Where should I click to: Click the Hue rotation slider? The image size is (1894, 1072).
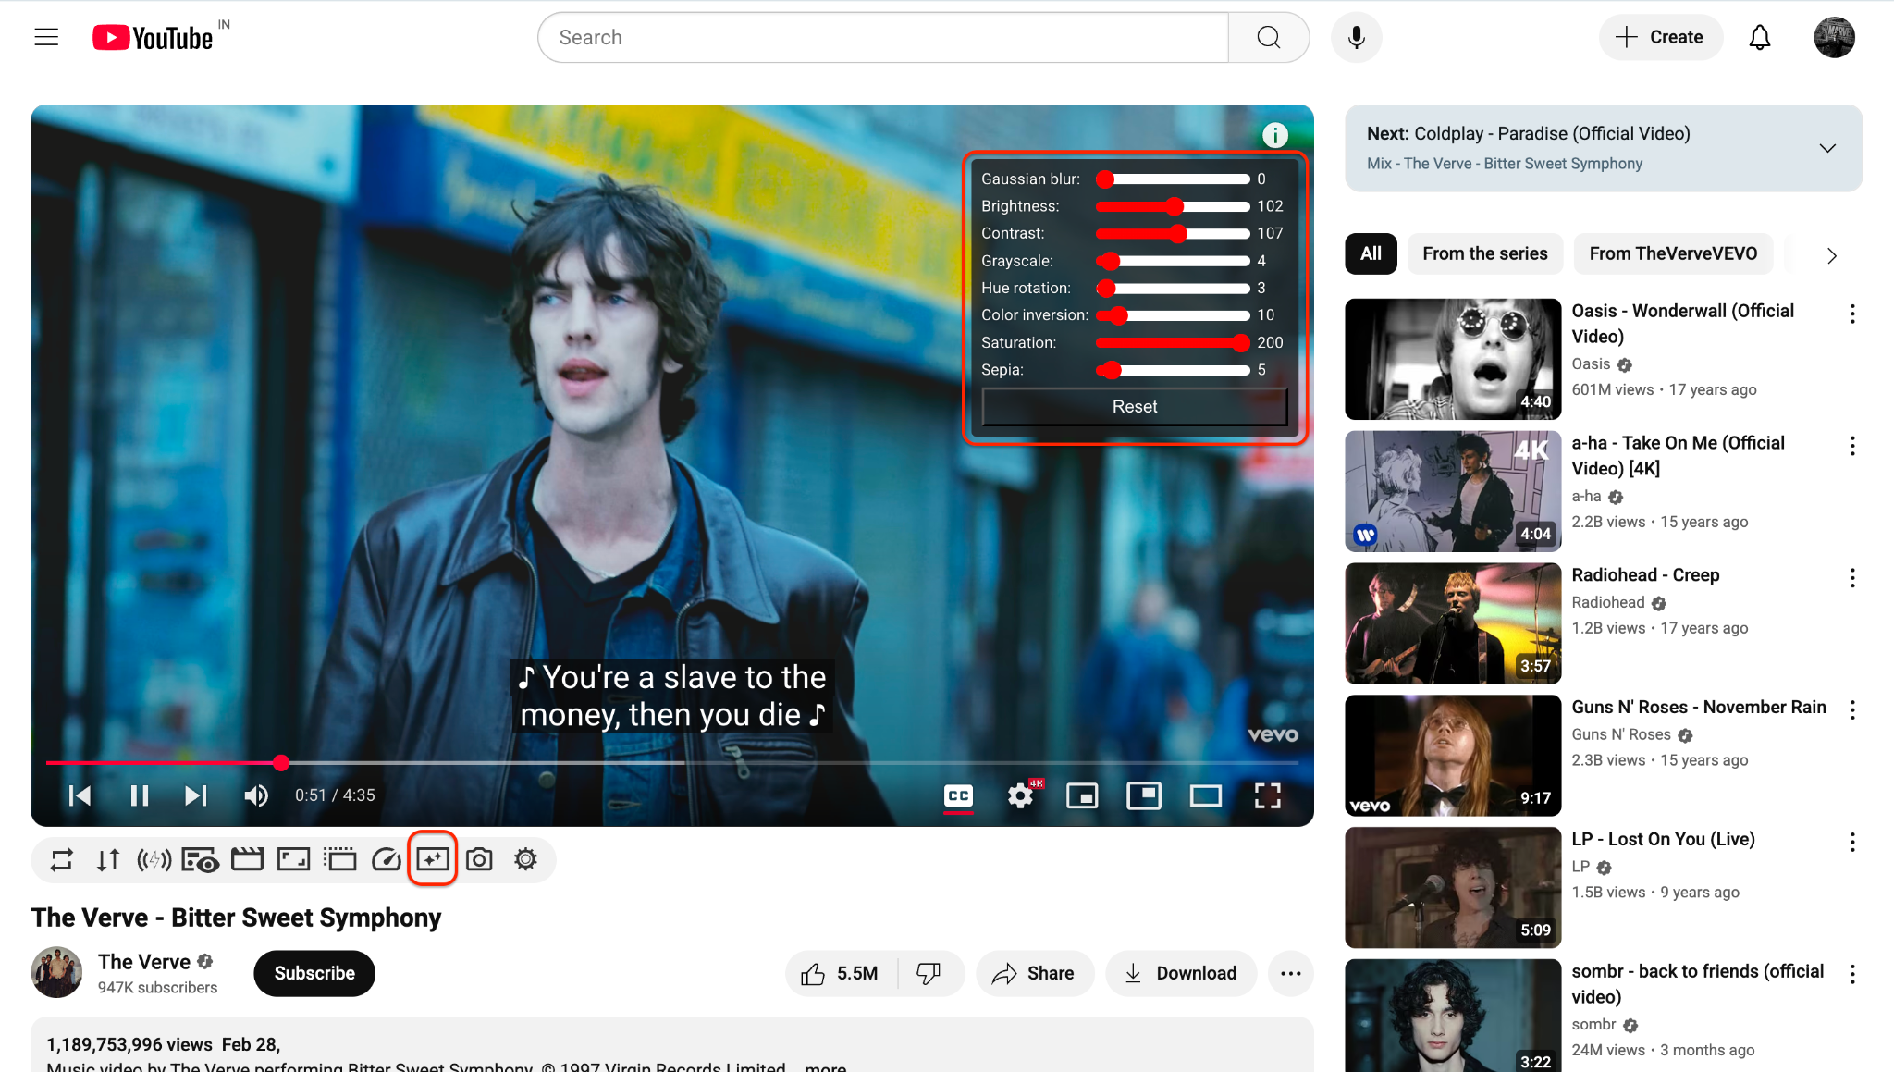(x=1173, y=289)
